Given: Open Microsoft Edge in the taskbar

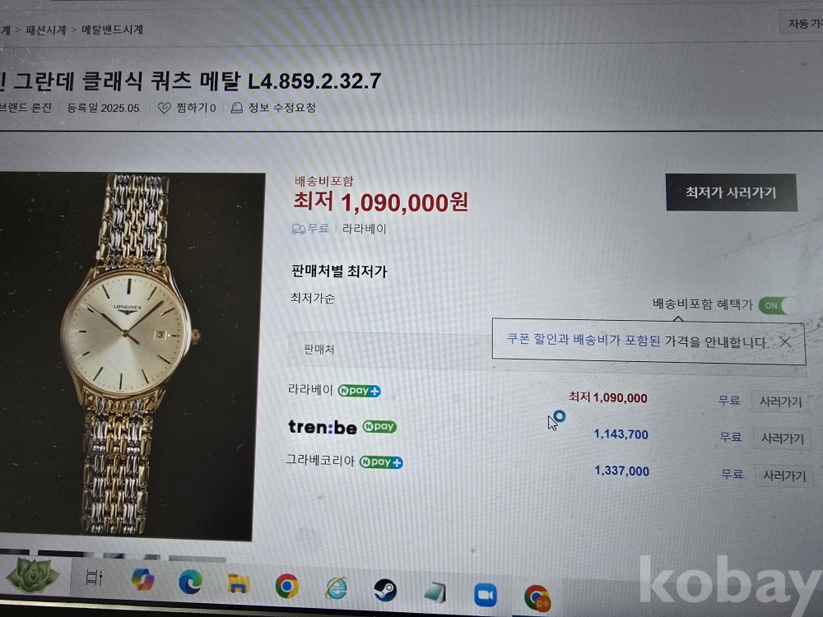Looking at the screenshot, I should click(190, 582).
